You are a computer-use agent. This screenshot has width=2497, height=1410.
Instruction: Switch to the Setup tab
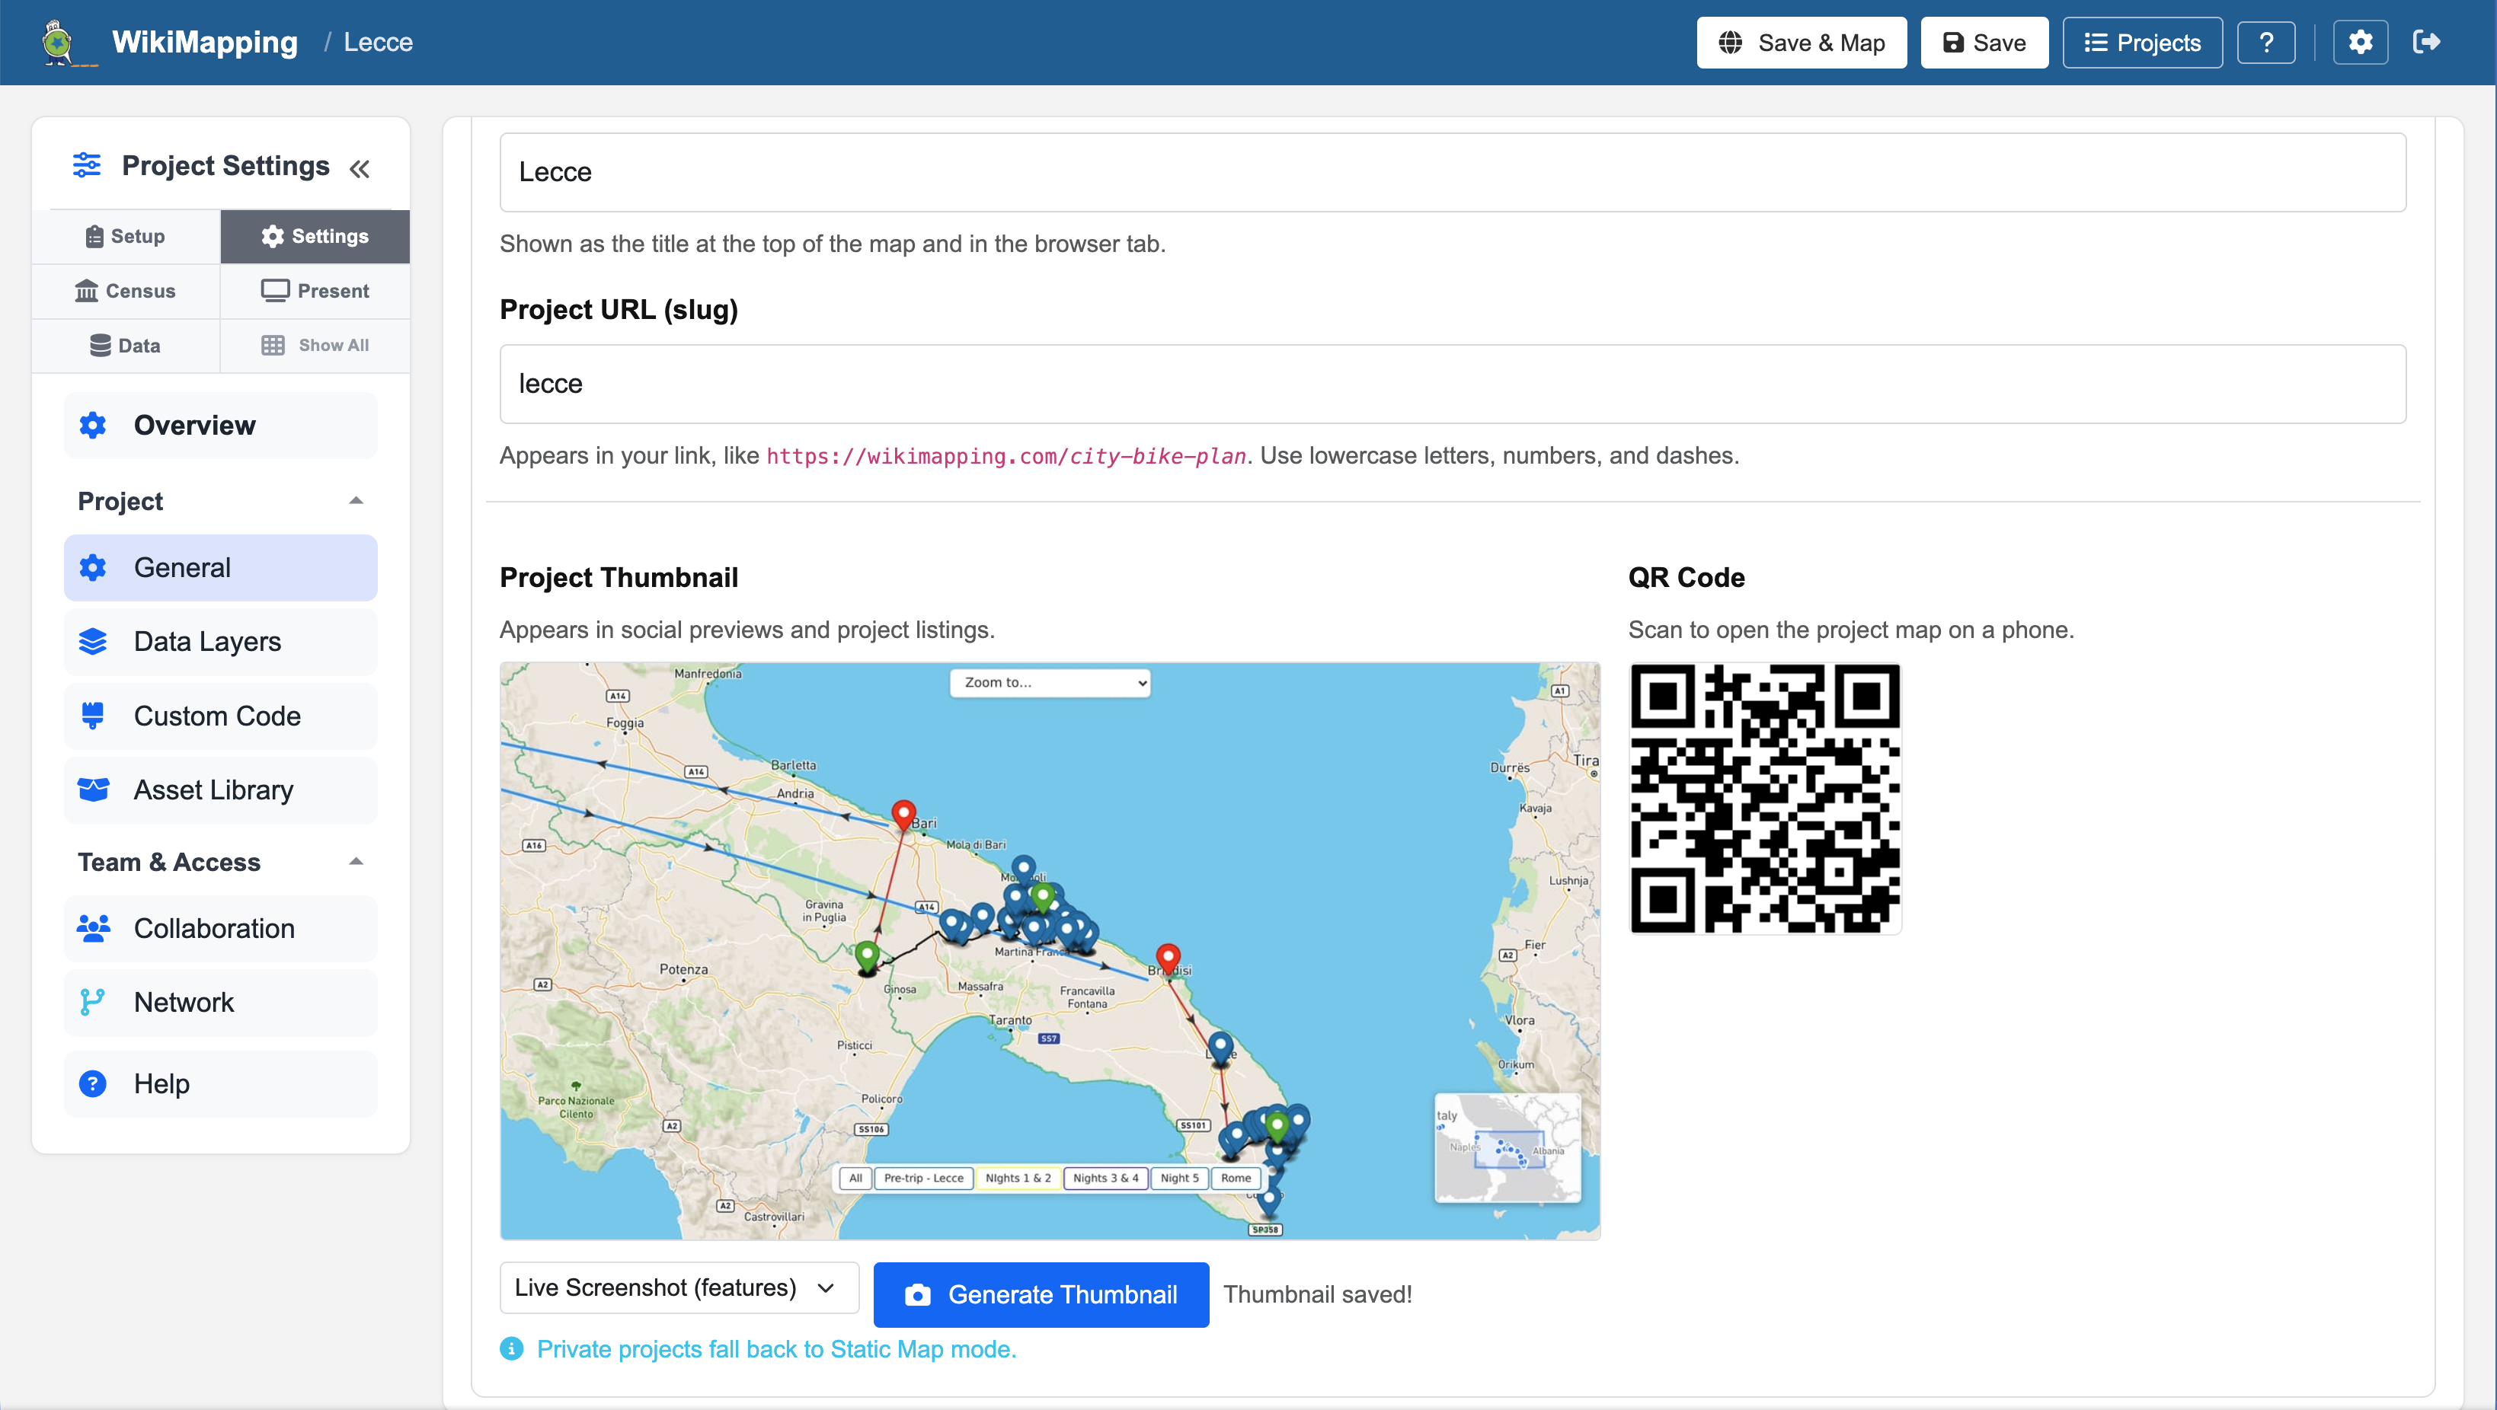124,235
